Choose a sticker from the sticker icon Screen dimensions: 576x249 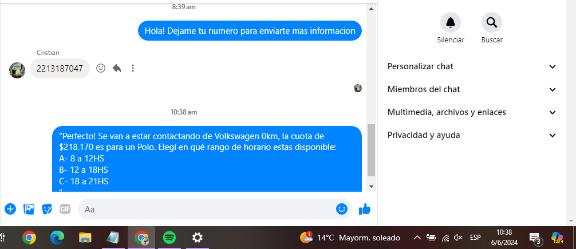pyautogui.click(x=47, y=210)
